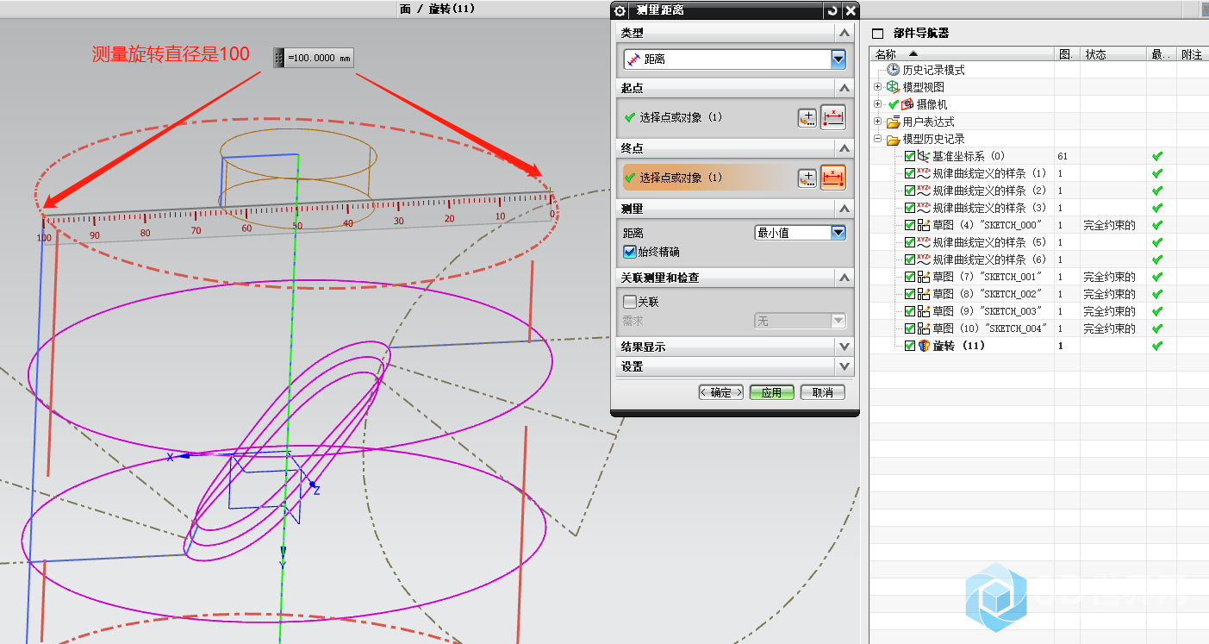Click 完全约束的 status for SKETCH_001
The width and height of the screenshot is (1209, 644).
1109,277
